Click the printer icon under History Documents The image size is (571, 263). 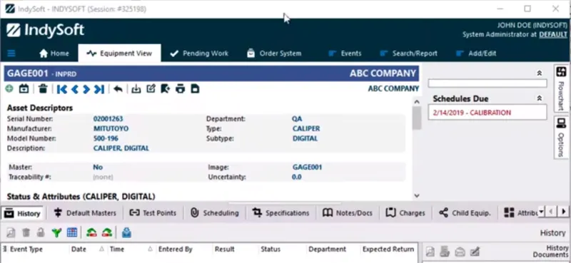(445, 252)
